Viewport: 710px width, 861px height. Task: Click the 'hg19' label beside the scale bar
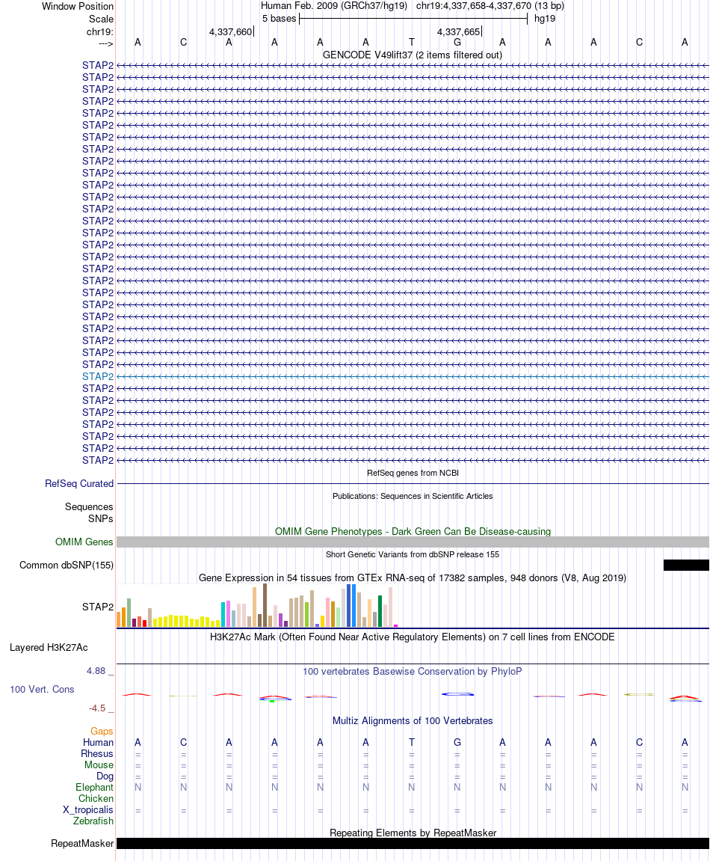click(x=545, y=19)
